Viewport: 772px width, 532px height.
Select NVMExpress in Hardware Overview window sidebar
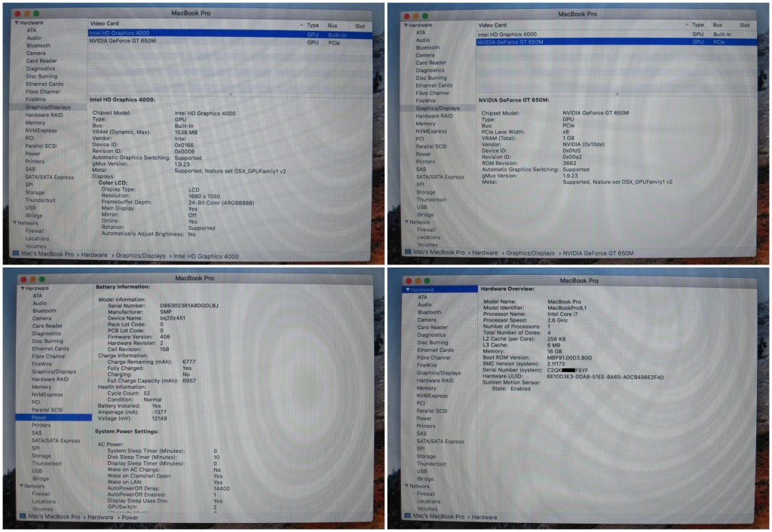432,396
